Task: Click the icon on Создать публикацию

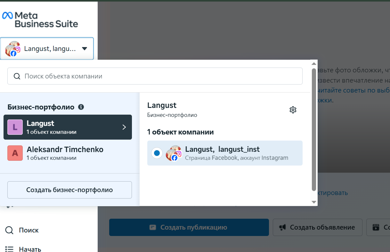Action: click(x=153, y=227)
